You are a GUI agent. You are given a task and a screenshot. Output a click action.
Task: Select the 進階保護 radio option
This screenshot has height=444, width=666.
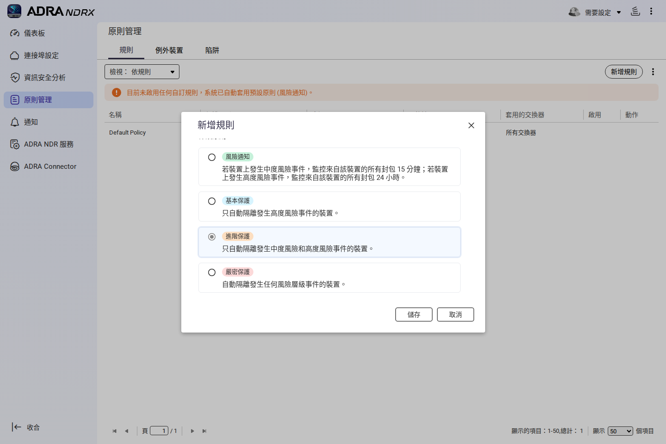212,237
